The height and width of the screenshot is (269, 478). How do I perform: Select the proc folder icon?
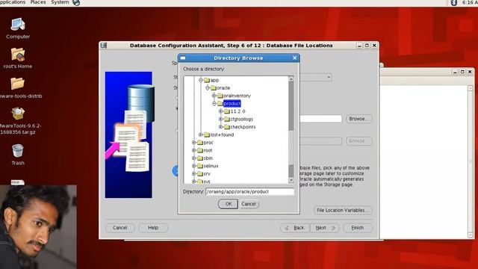[200, 143]
